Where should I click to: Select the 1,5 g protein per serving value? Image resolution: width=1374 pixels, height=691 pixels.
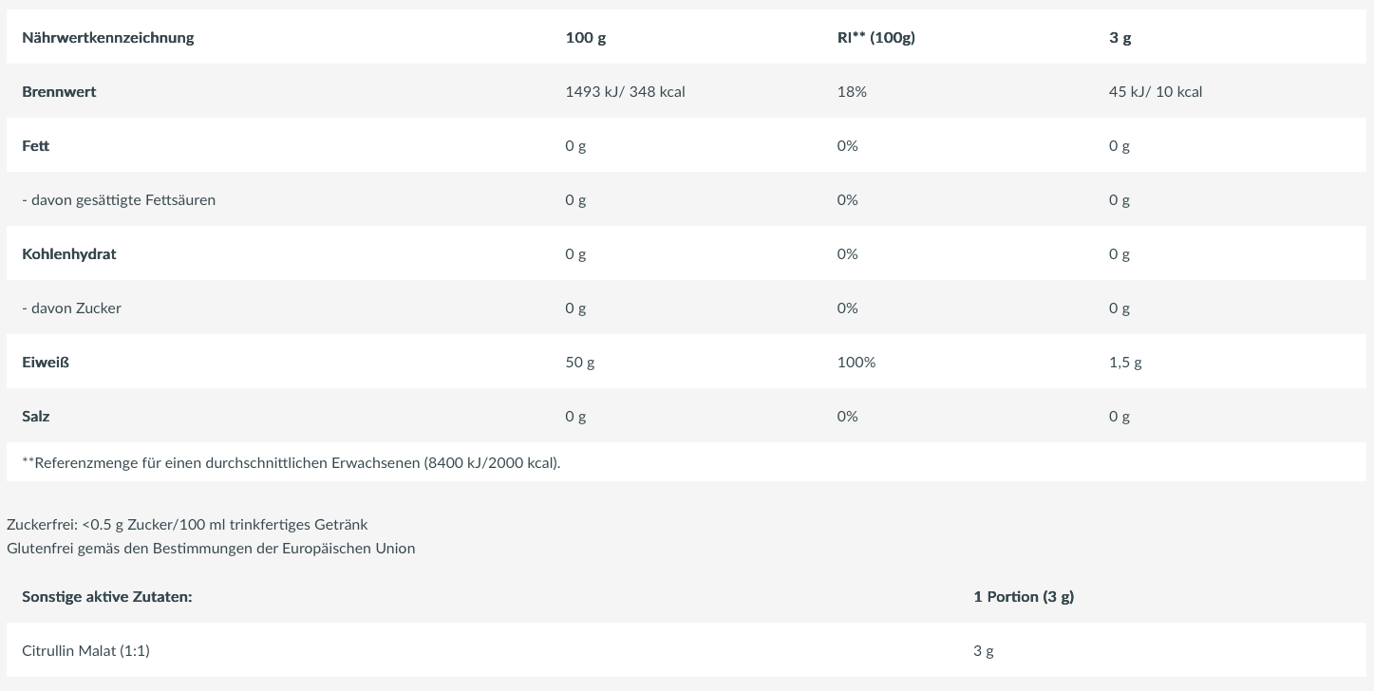coord(1125,363)
